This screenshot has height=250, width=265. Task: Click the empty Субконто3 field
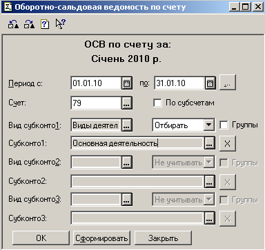coord(137,218)
